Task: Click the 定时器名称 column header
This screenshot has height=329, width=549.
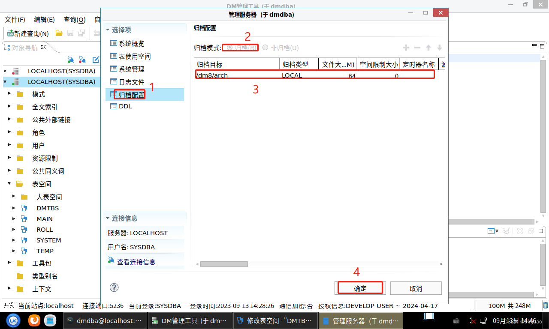Action: (419, 64)
